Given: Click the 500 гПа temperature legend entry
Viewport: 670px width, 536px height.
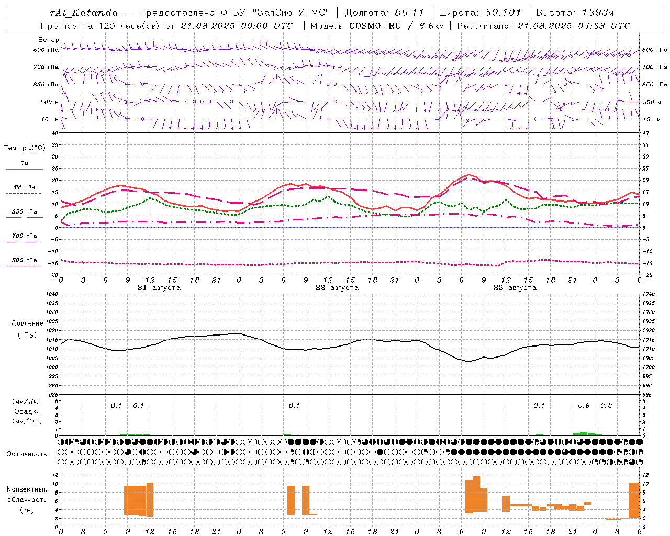Looking at the screenshot, I should [25, 260].
